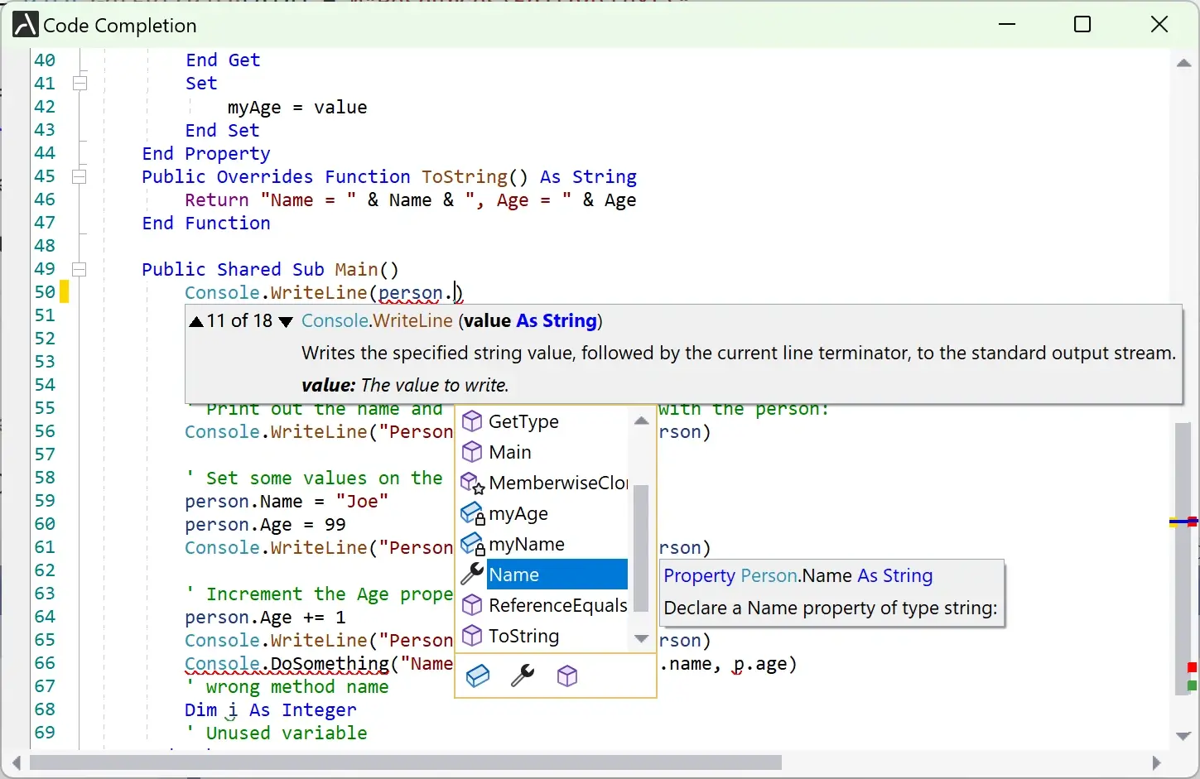Click the Main method icon in completion list

(472, 452)
